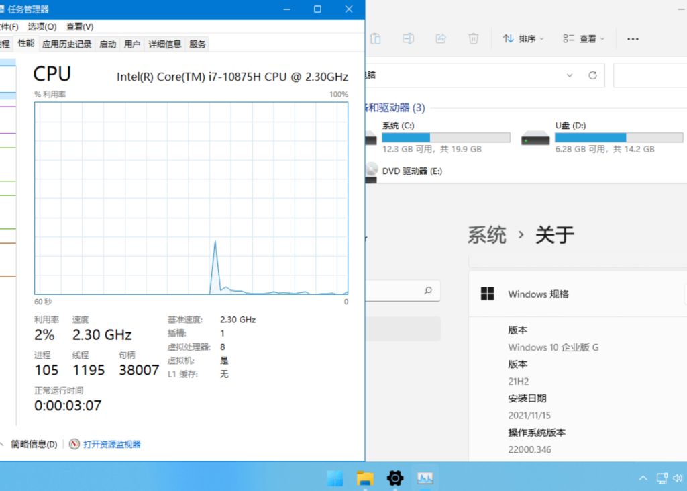Click the 2021/11/15 install date value

tap(529, 415)
